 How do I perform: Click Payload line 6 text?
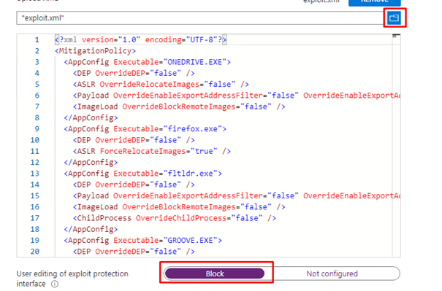coord(237,96)
